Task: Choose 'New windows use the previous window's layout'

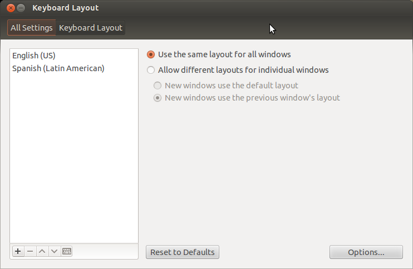Action: click(158, 98)
